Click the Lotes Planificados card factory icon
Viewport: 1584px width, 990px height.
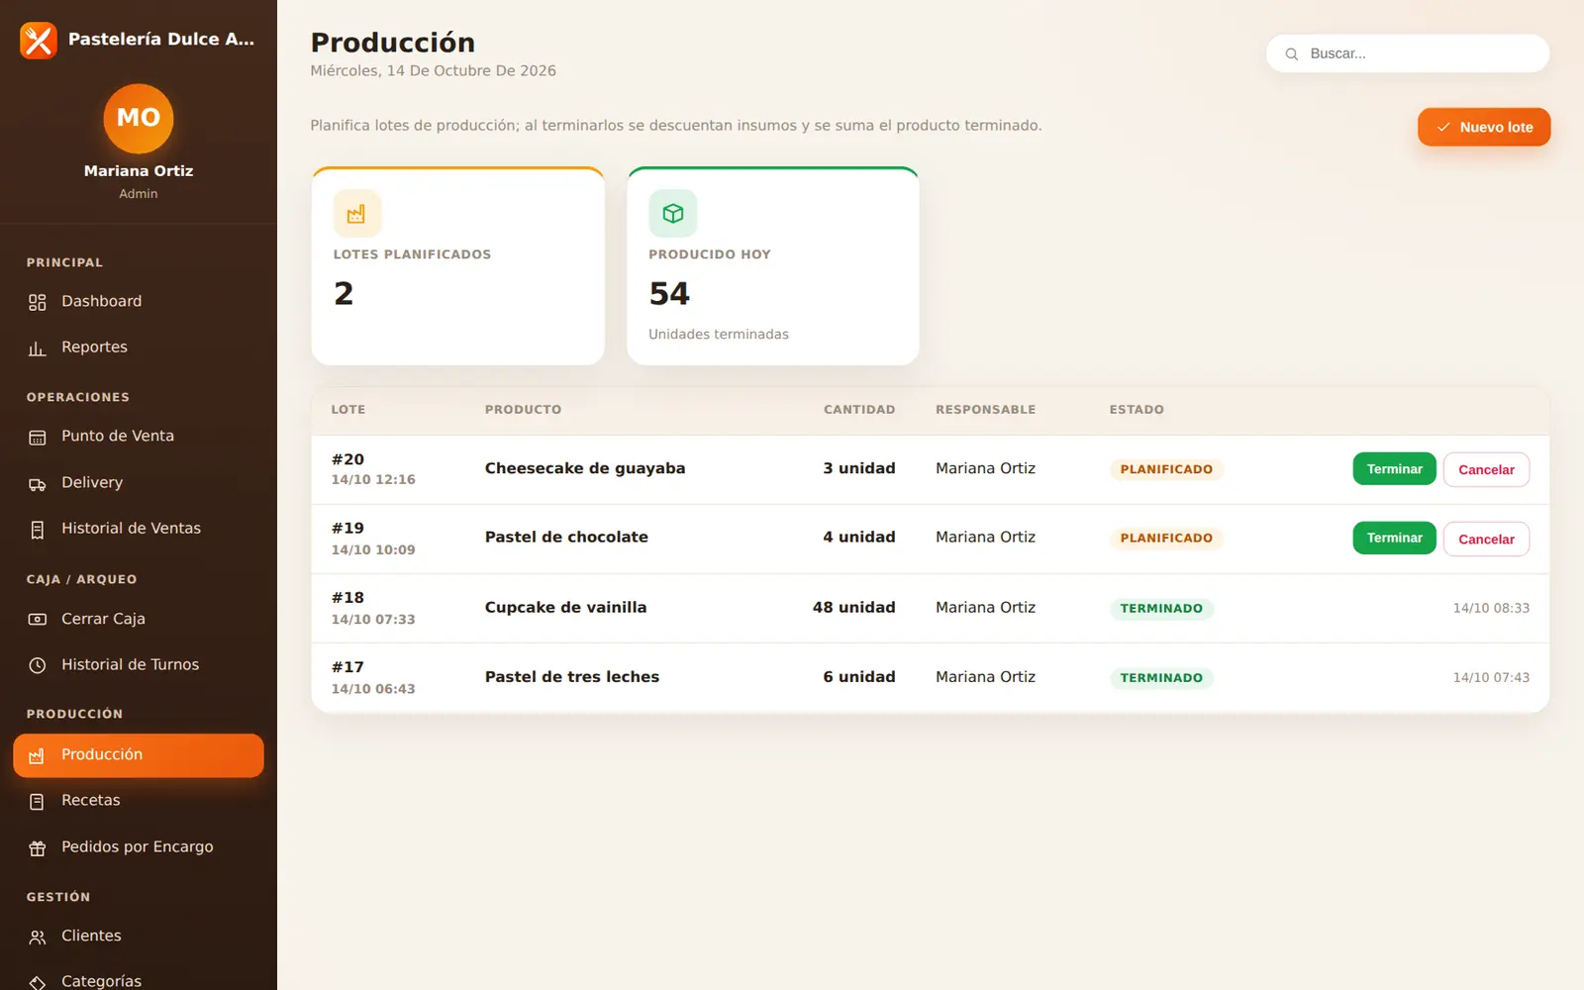tap(356, 213)
